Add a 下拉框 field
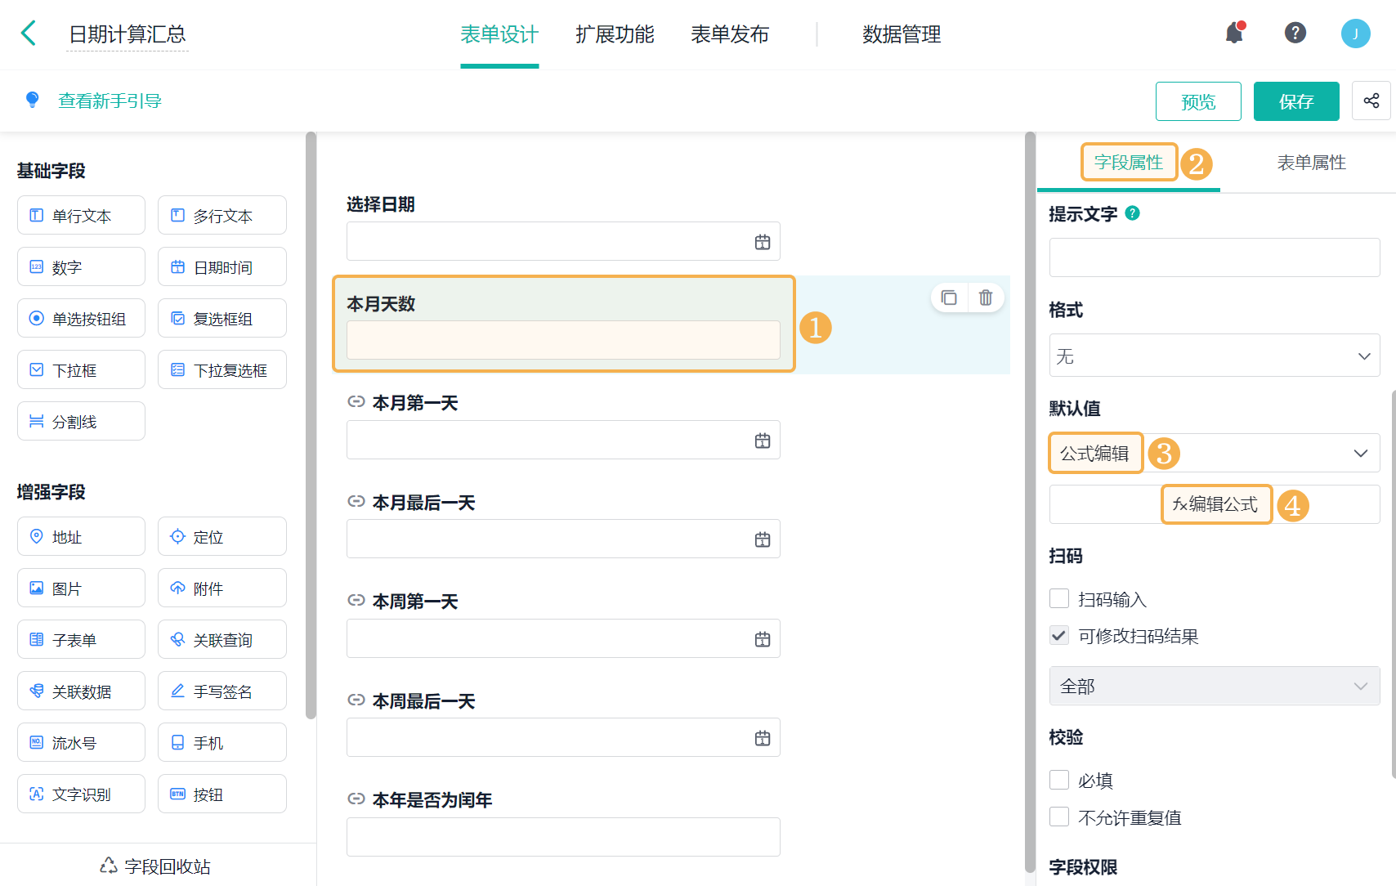Image resolution: width=1396 pixels, height=886 pixels. [x=81, y=369]
